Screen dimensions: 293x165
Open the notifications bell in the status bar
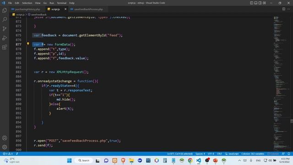(x=289, y=154)
